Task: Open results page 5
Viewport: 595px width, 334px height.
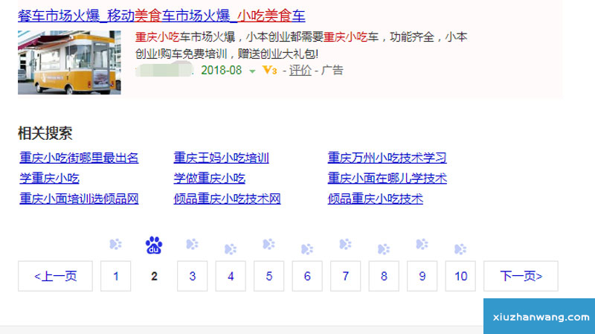Action: [269, 276]
